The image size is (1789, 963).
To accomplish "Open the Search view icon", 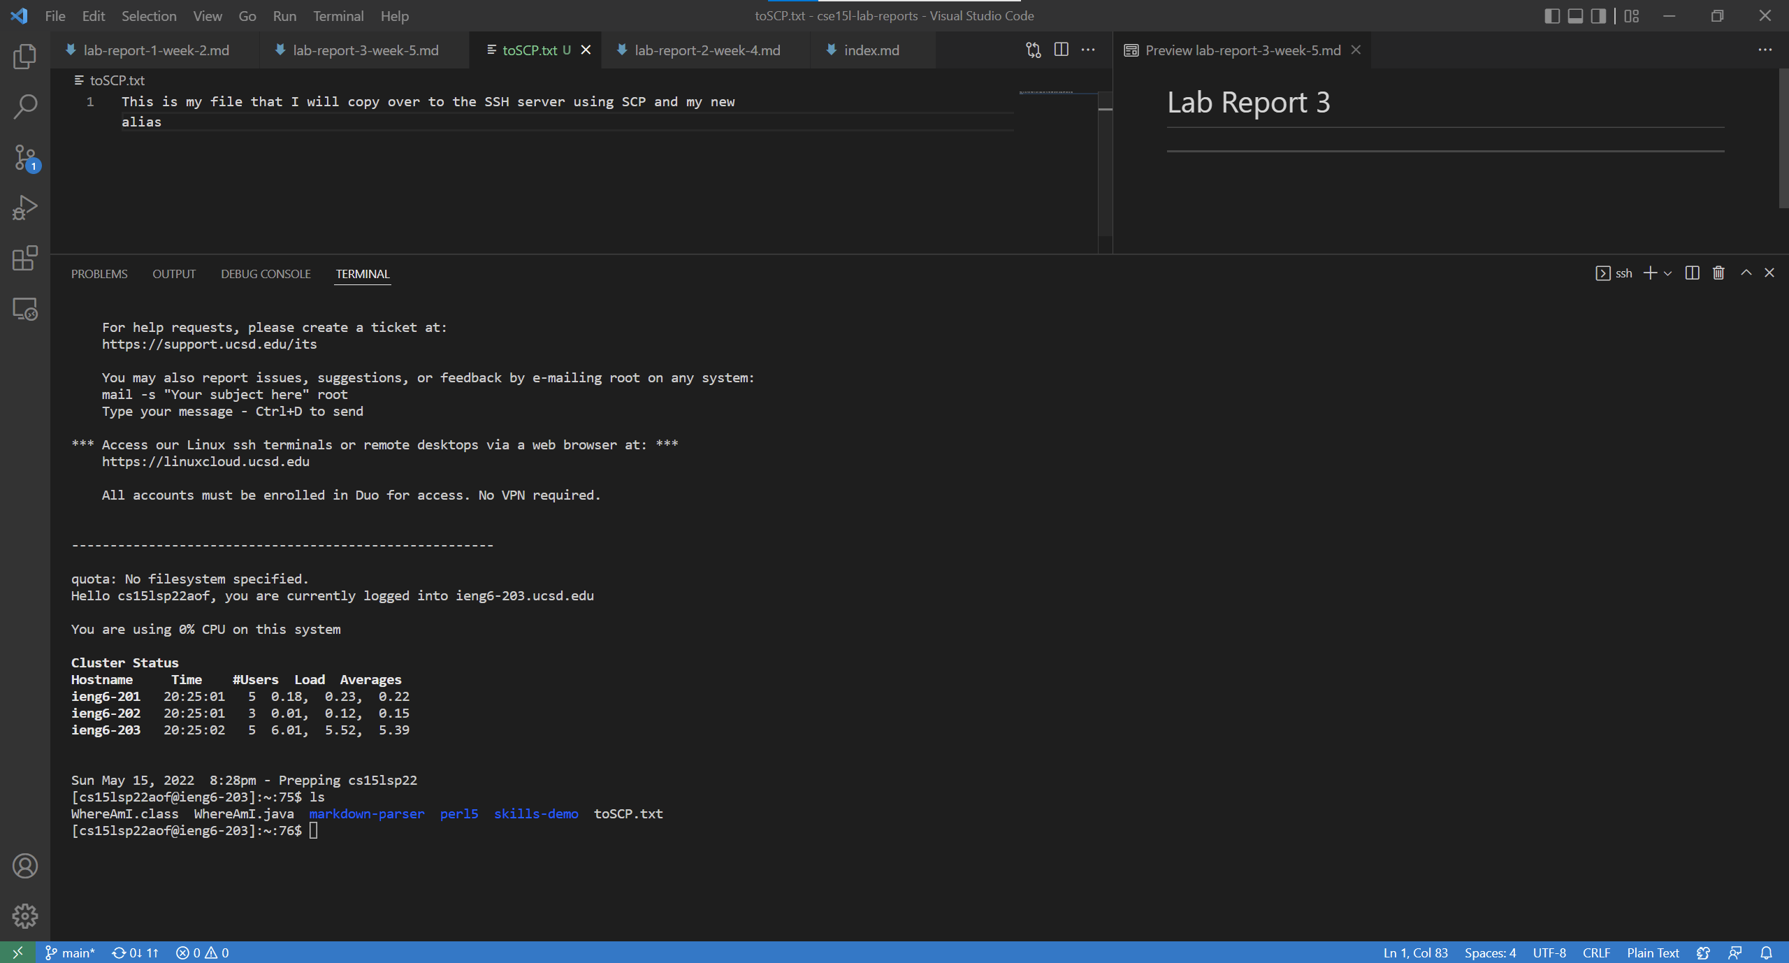I will pyautogui.click(x=25, y=107).
